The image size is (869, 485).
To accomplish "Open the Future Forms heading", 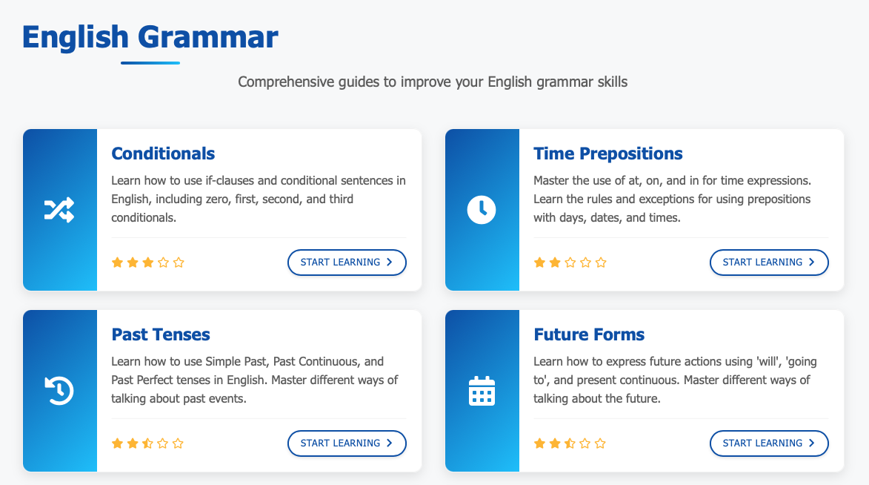I will tap(589, 334).
